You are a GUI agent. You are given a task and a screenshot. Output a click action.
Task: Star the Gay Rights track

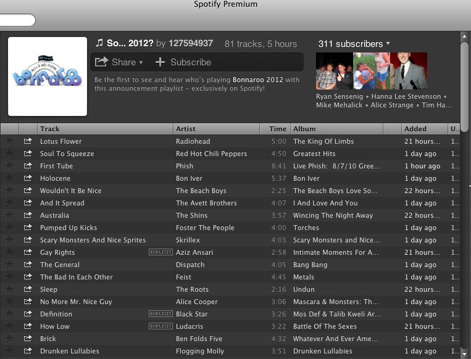click(10, 252)
